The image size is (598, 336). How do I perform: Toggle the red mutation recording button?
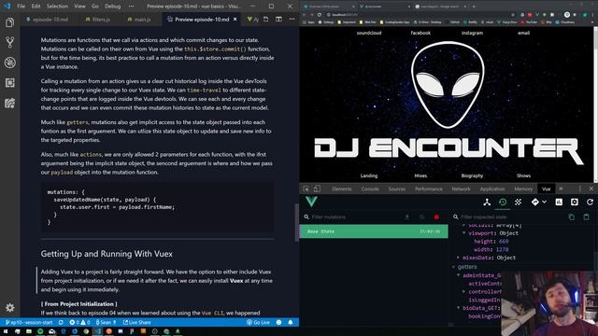436,217
